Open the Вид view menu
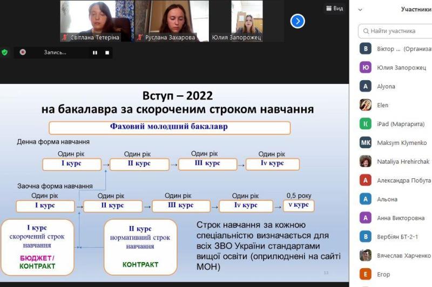This screenshot has width=432, height=287. point(334,8)
